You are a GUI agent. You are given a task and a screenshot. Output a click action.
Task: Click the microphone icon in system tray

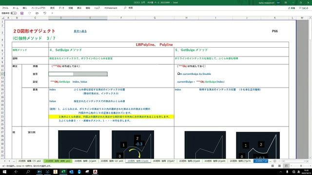coord(287,172)
